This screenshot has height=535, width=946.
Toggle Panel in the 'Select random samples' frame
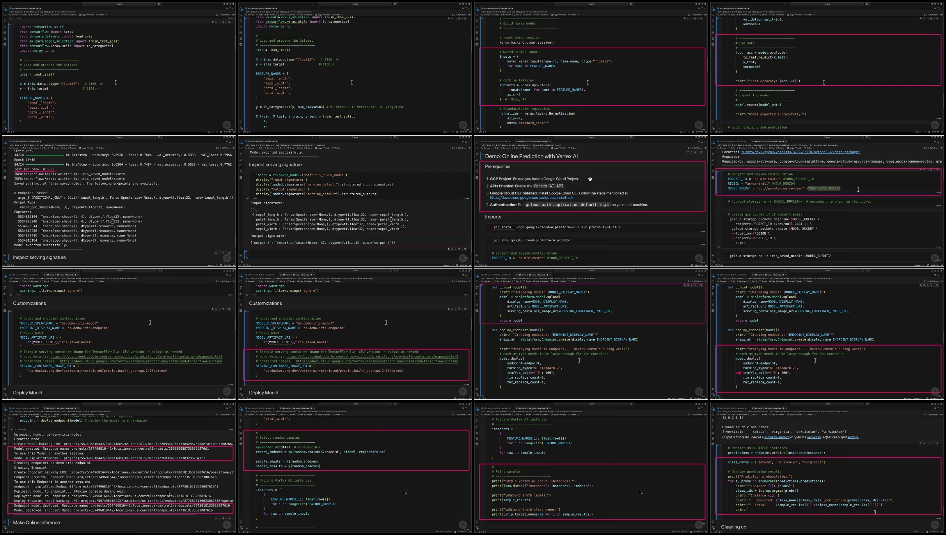466,404
